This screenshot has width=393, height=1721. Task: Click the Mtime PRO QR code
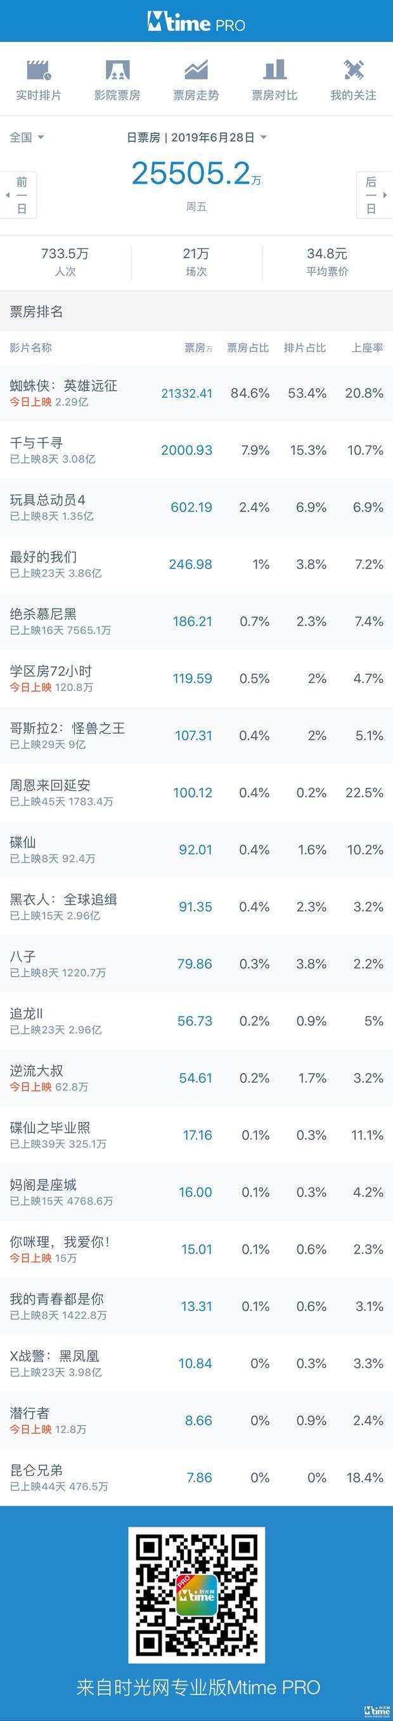pyautogui.click(x=196, y=1595)
